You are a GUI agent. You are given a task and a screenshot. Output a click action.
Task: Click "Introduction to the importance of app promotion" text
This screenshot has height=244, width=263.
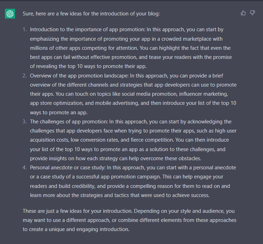click(87, 29)
